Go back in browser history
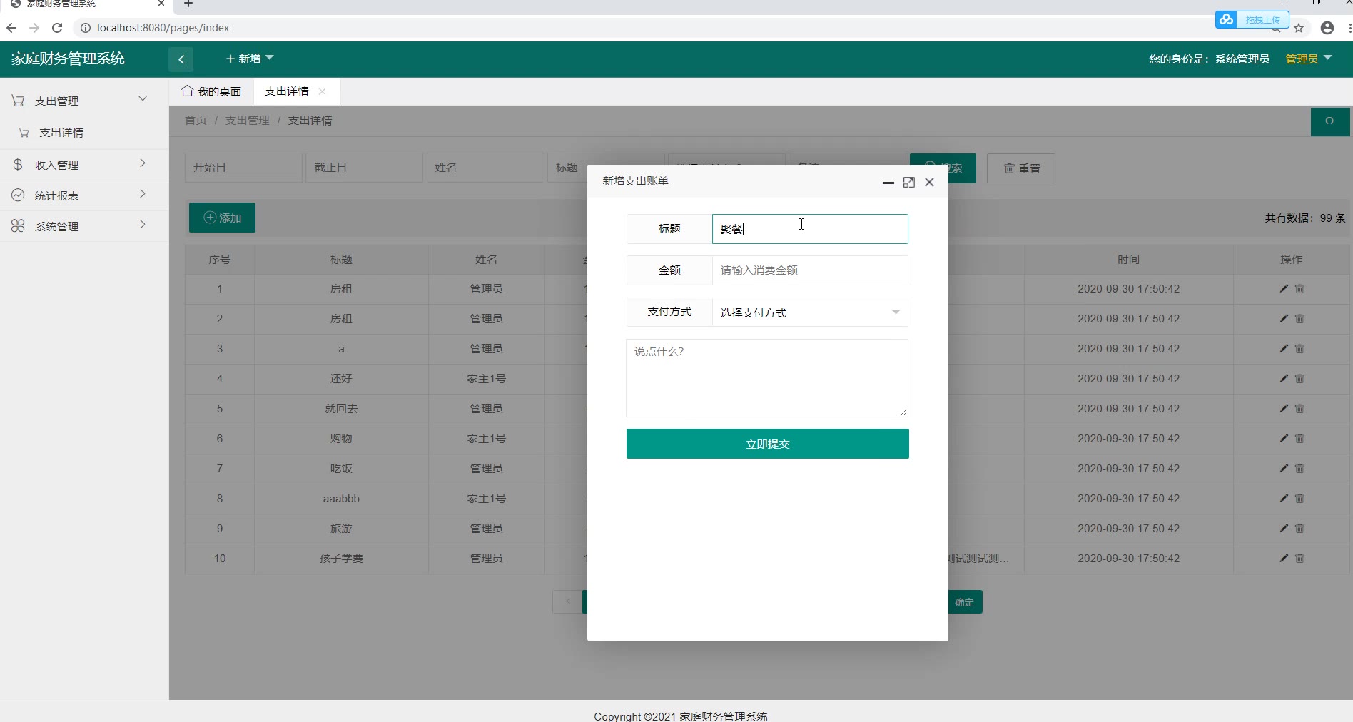The width and height of the screenshot is (1353, 722). click(x=11, y=28)
